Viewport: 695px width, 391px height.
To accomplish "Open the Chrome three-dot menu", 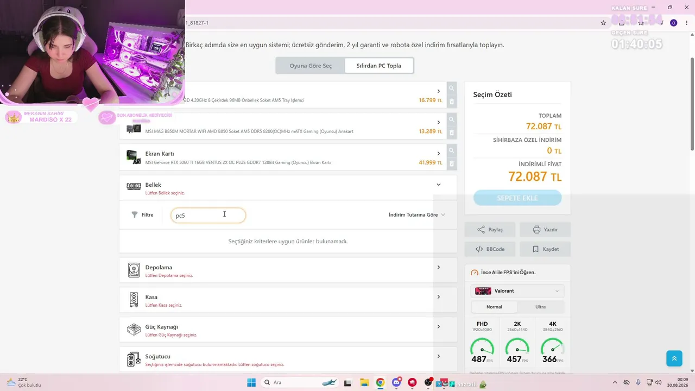I will (687, 23).
